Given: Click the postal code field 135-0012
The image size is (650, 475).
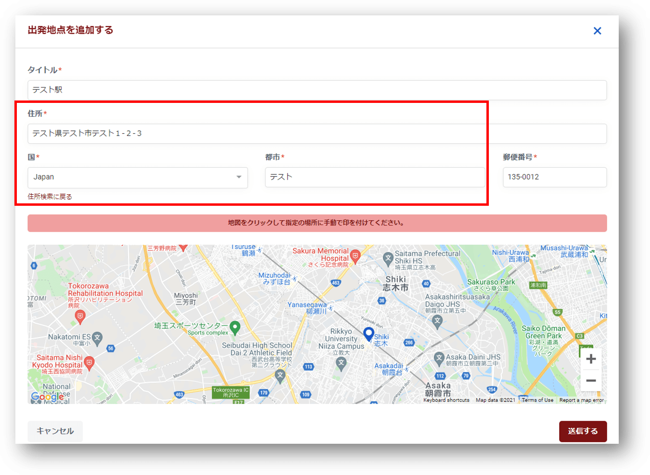Looking at the screenshot, I should pyautogui.click(x=554, y=177).
